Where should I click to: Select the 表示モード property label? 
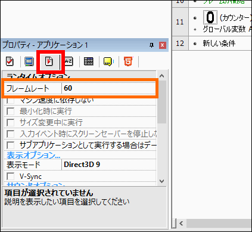(23, 165)
